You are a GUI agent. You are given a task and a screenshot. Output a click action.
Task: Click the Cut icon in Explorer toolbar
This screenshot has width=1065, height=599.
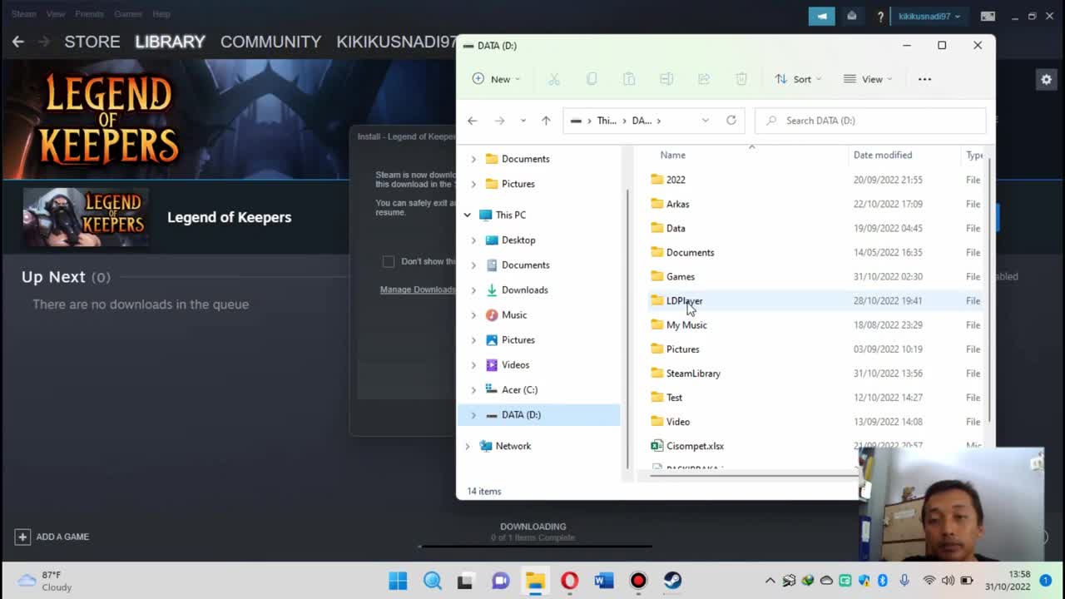point(554,79)
